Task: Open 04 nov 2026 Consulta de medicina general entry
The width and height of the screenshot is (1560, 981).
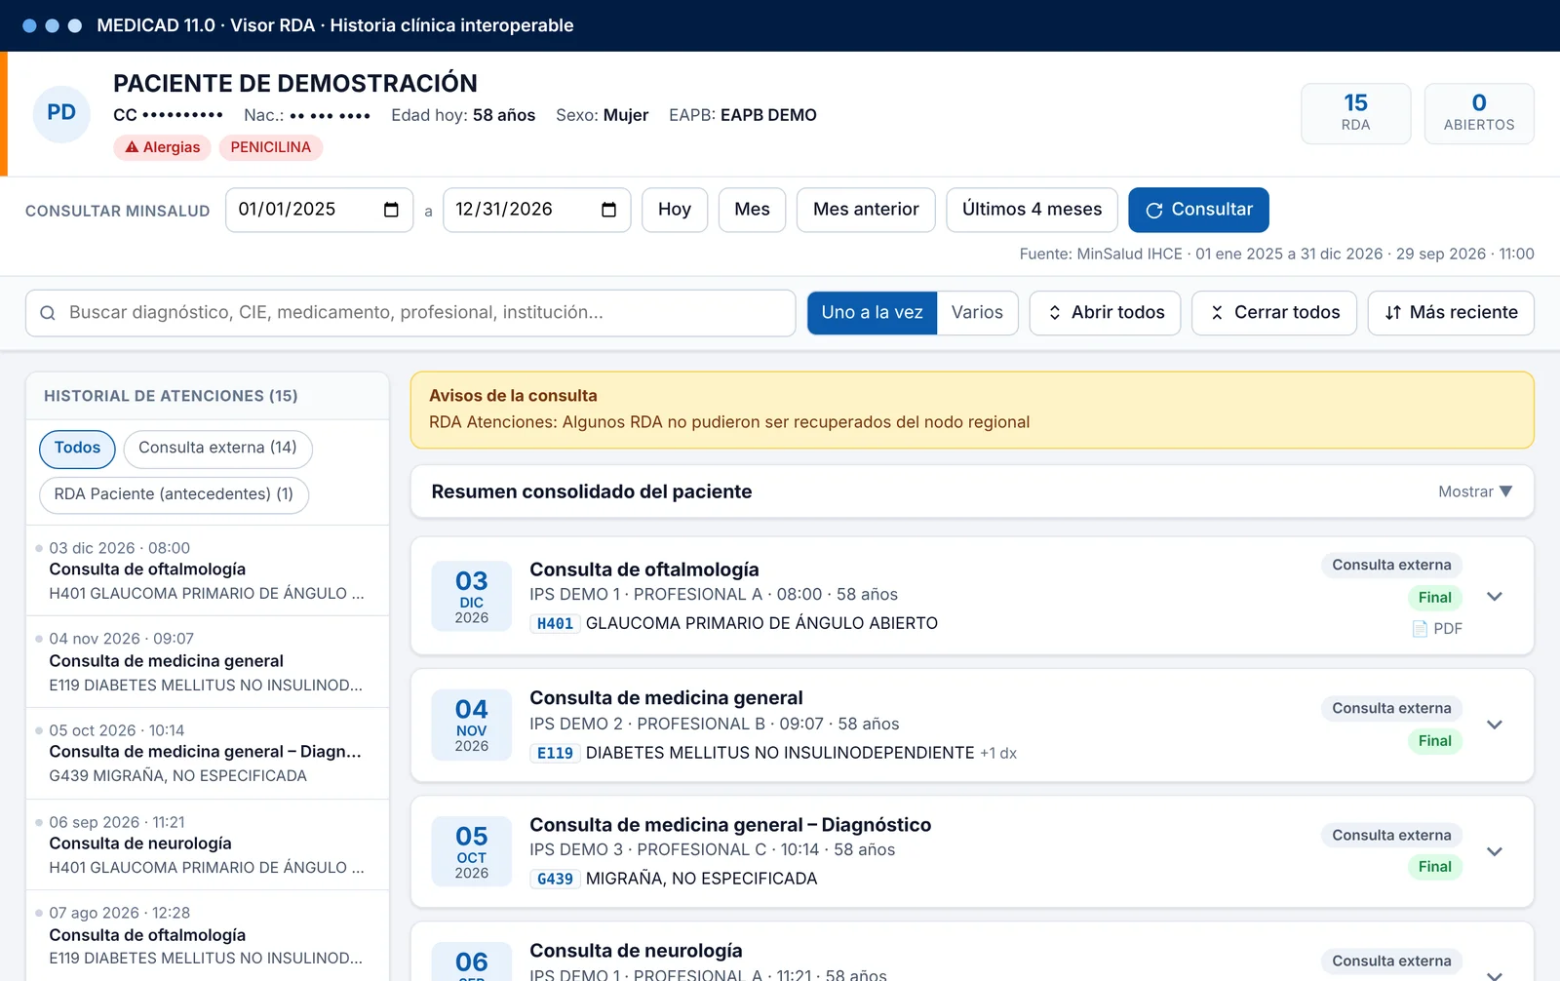Action: pyautogui.click(x=207, y=662)
